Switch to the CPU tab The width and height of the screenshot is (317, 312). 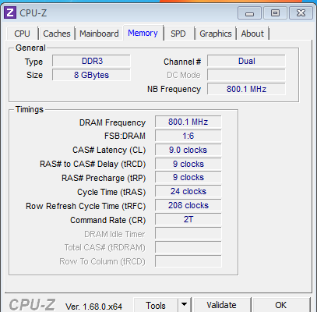tap(22, 34)
